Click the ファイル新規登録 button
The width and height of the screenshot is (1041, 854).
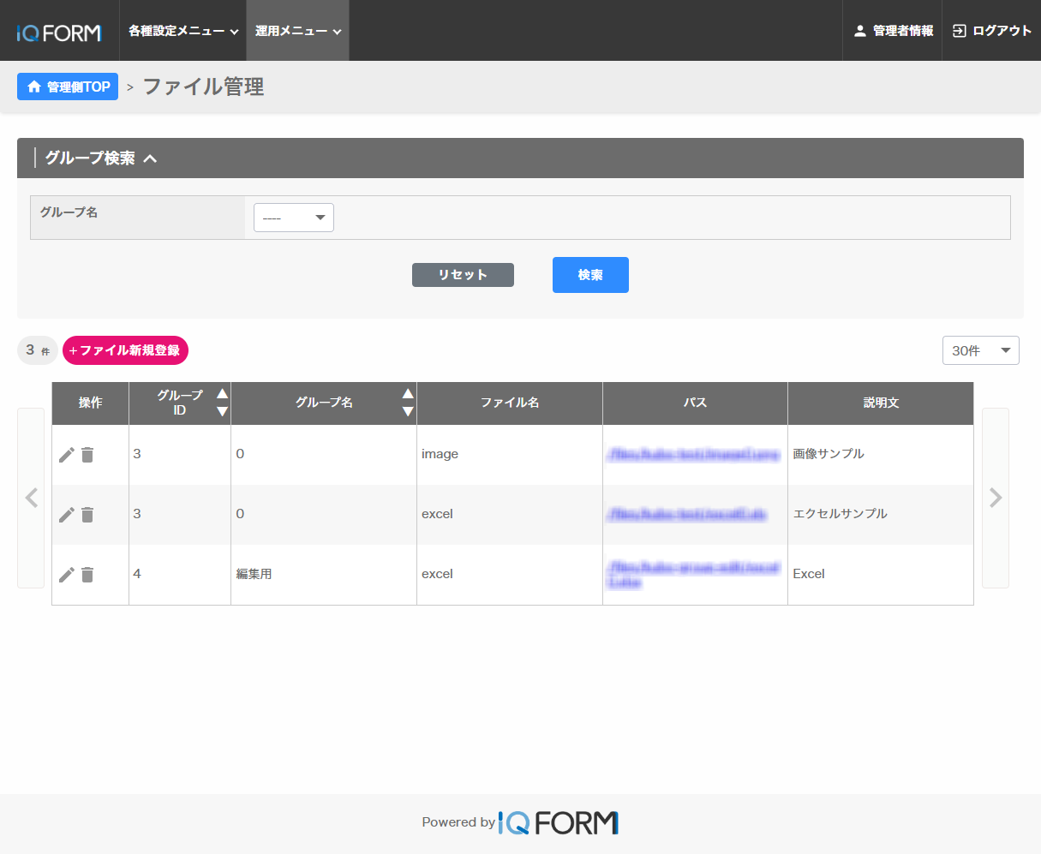point(125,350)
